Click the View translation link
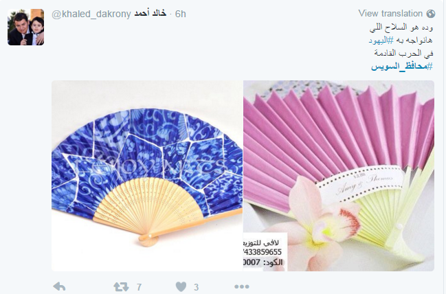The image size is (446, 294). coord(390,13)
